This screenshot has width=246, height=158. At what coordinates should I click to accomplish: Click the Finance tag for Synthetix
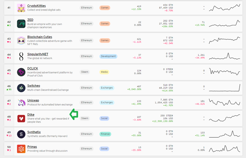coord(105,134)
